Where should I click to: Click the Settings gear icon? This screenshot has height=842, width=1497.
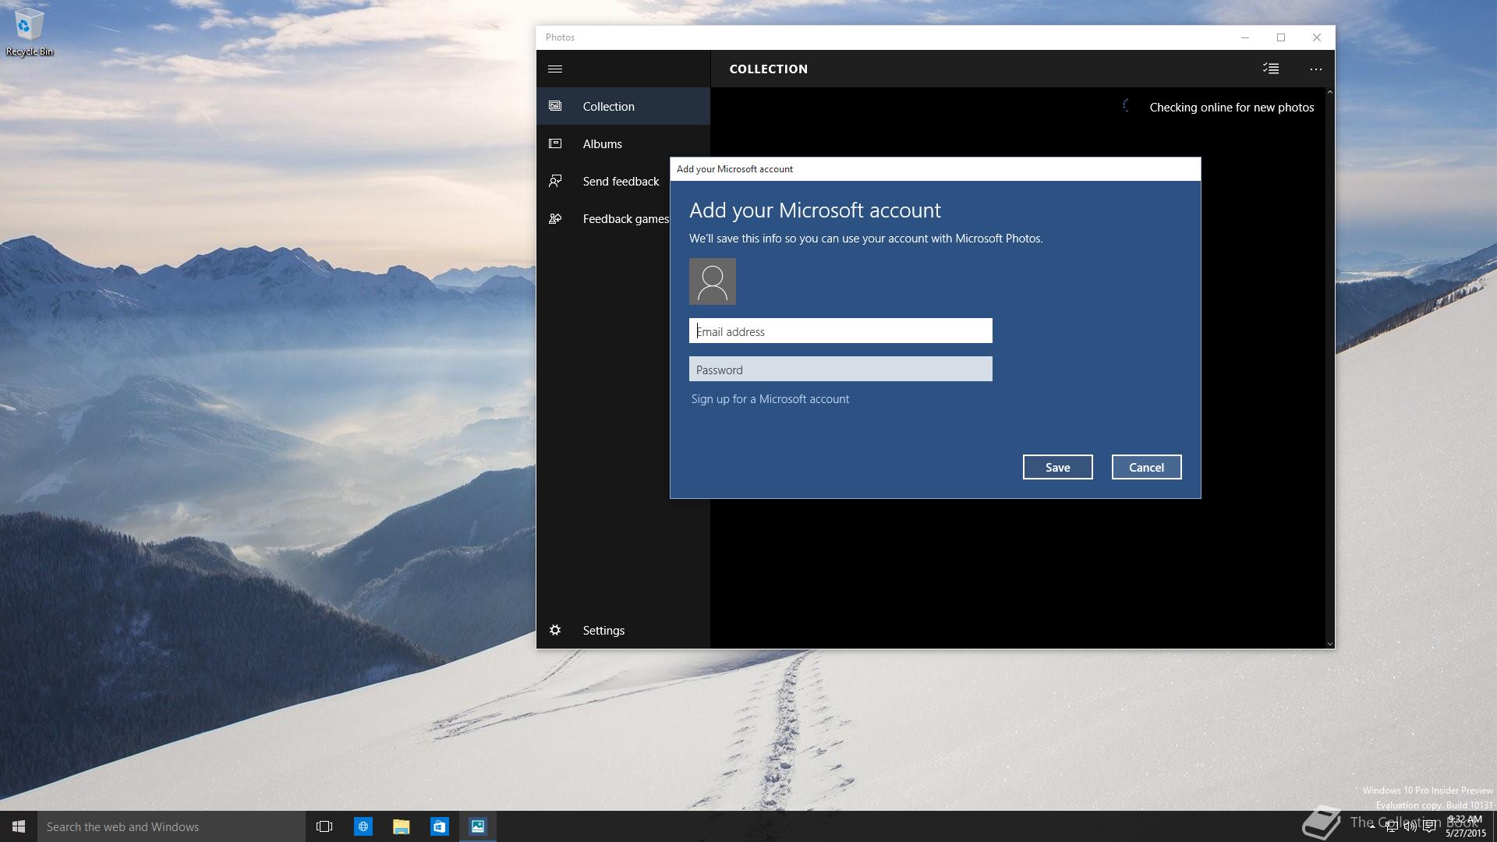555,630
